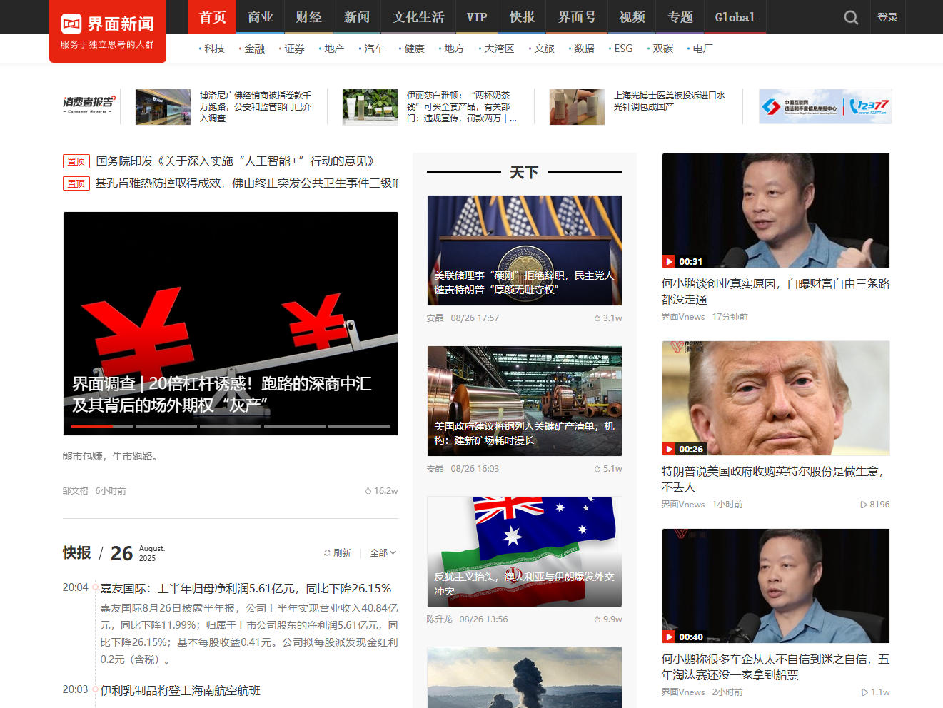Click the flame count 5.1w
The image size is (943, 708).
608,469
